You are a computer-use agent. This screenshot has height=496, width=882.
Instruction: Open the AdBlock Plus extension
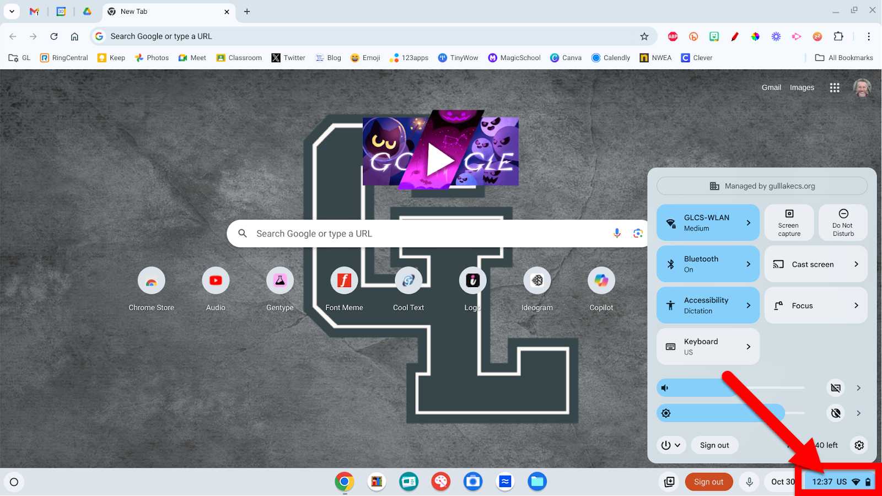(x=673, y=36)
